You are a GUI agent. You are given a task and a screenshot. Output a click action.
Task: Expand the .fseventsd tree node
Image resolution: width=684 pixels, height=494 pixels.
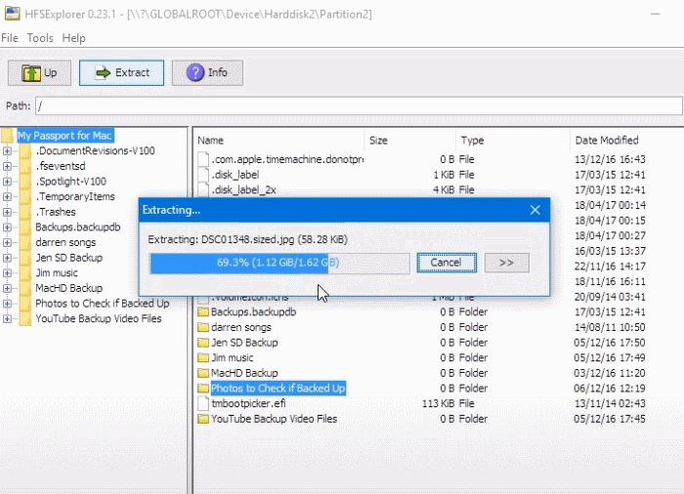click(x=7, y=166)
